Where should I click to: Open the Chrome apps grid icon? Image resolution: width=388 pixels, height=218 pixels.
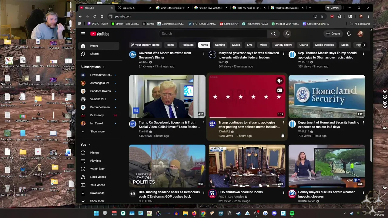pyautogui.click(x=80, y=24)
